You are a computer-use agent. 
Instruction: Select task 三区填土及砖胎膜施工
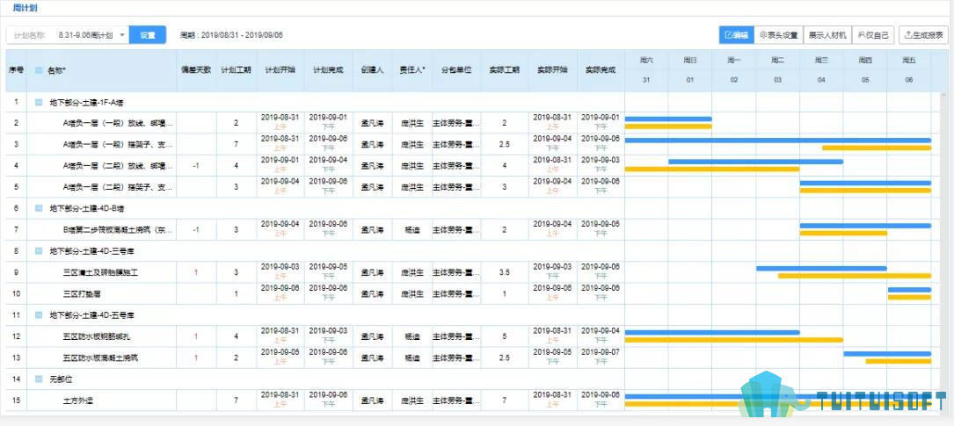coord(99,272)
